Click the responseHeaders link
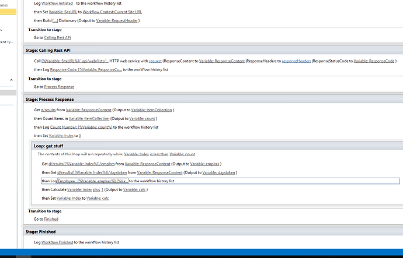 [296, 61]
